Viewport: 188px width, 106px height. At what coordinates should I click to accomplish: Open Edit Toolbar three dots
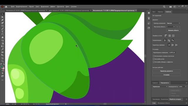tap(2, 80)
